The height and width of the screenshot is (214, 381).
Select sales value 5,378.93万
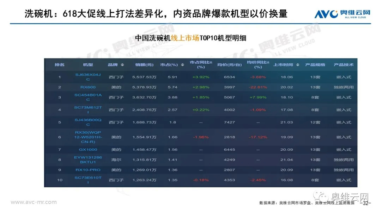click(144, 87)
